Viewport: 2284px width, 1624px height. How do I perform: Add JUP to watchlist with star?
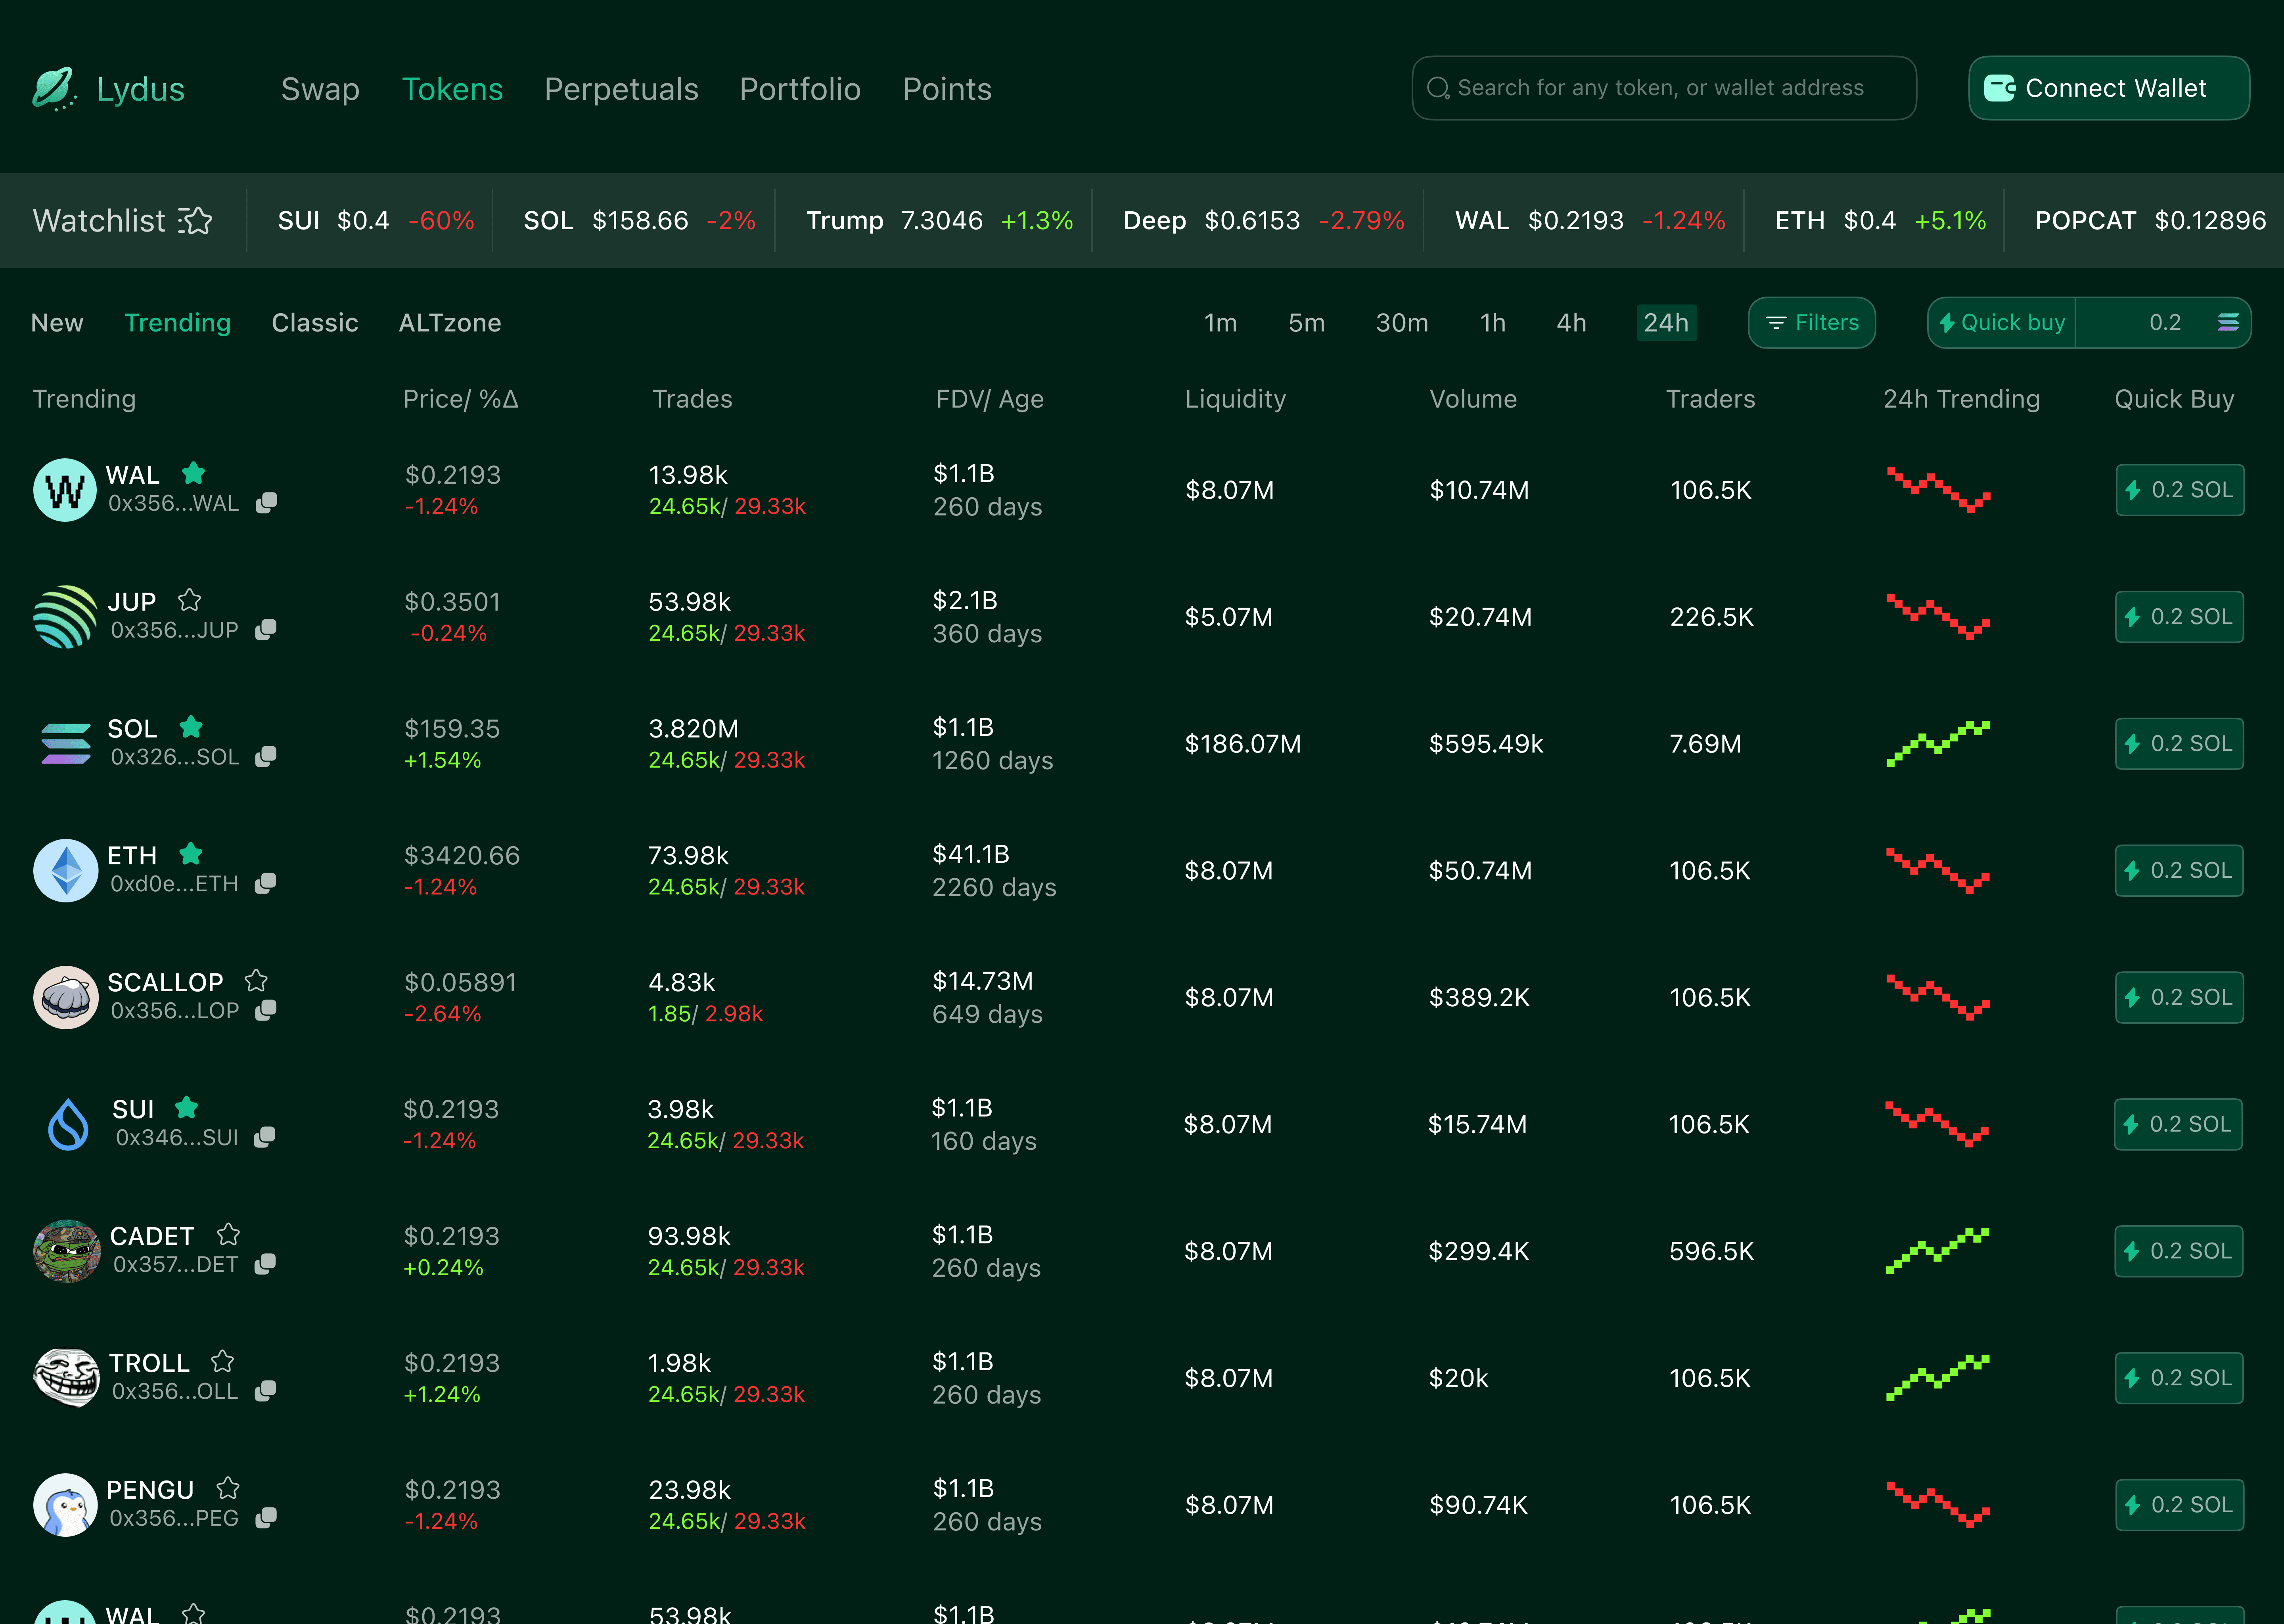(x=189, y=600)
